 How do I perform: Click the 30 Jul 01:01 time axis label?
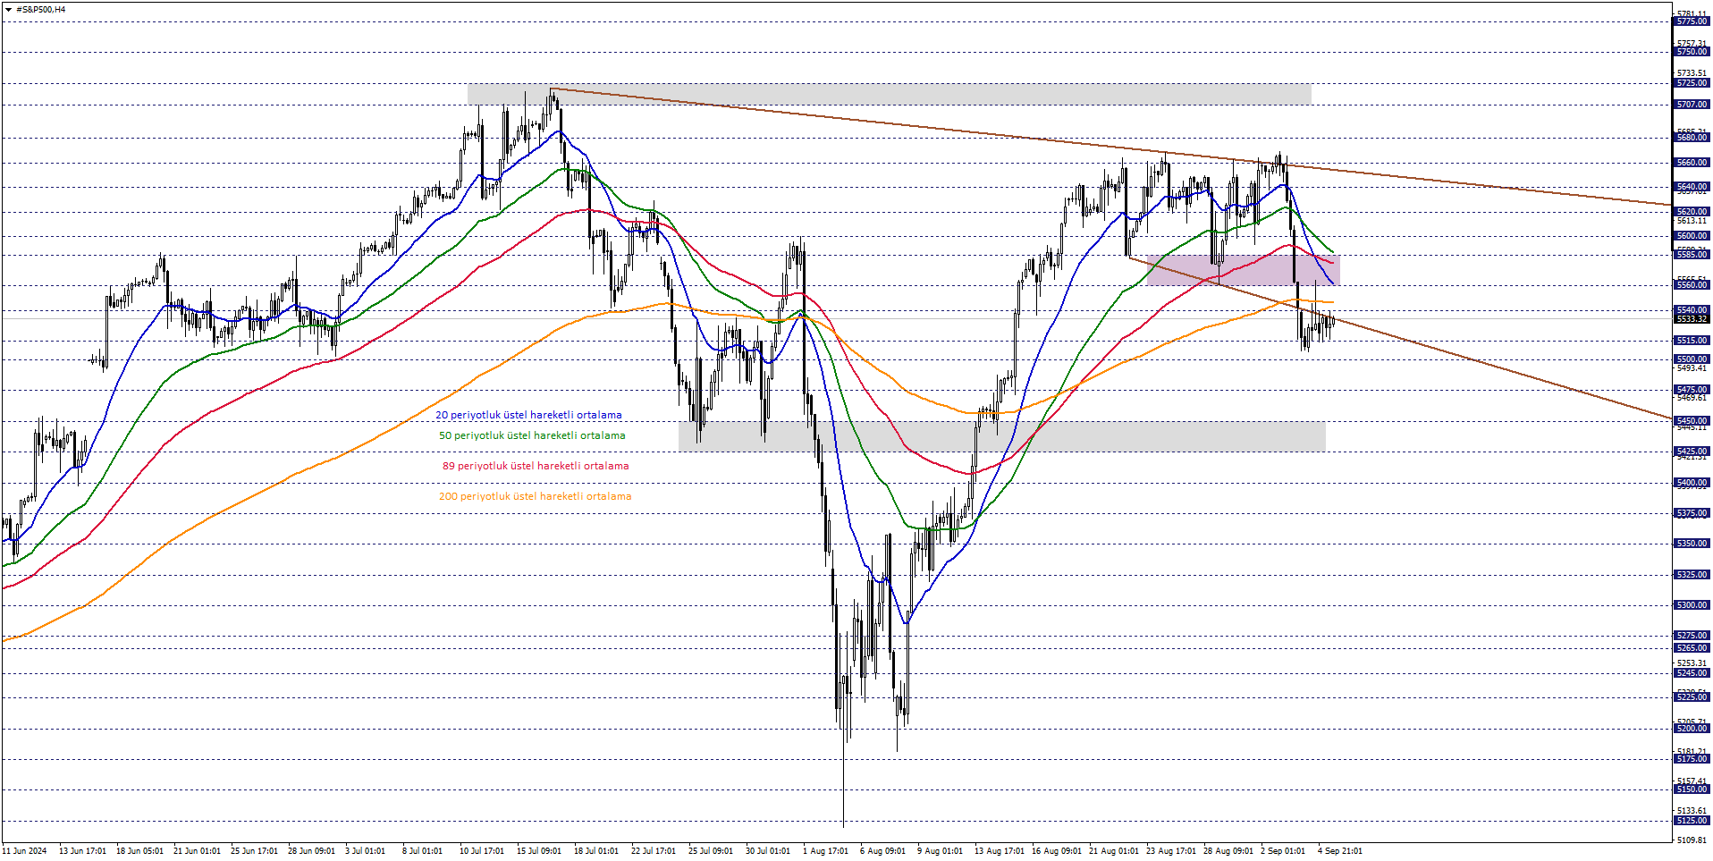tap(768, 851)
